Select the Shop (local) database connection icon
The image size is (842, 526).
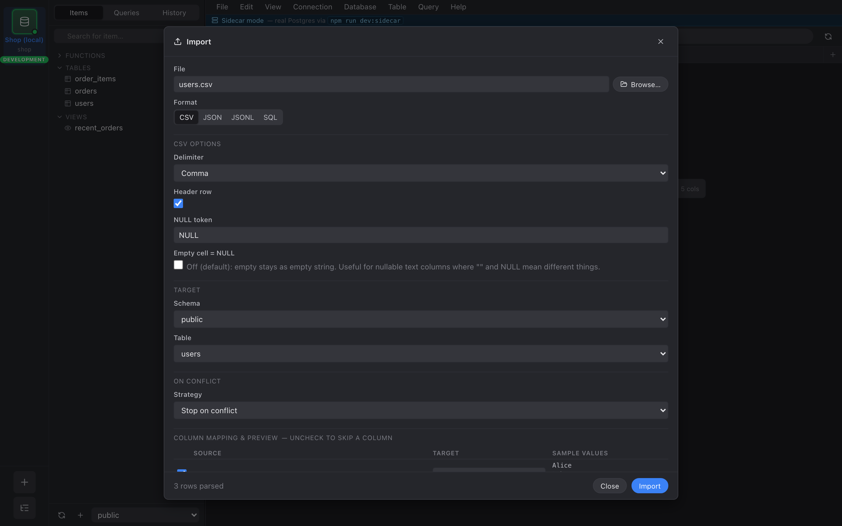pos(24,22)
